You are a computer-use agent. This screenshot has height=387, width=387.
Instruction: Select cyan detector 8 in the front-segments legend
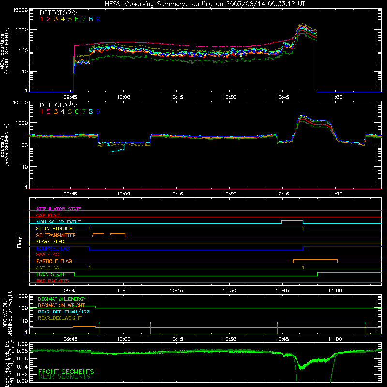(x=91, y=19)
